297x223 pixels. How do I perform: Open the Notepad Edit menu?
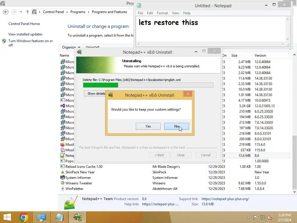150,13
